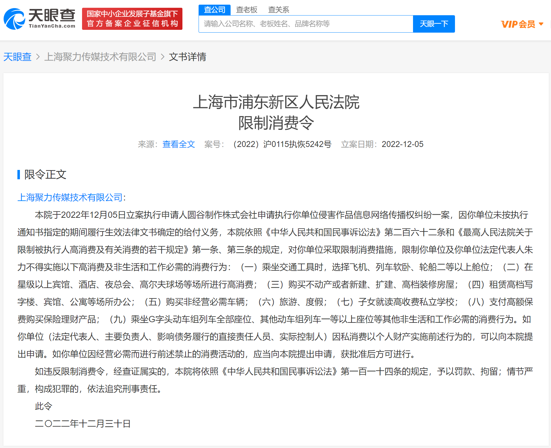Switch to the 查老板 search tab
The height and width of the screenshot is (448, 551).
tap(246, 10)
